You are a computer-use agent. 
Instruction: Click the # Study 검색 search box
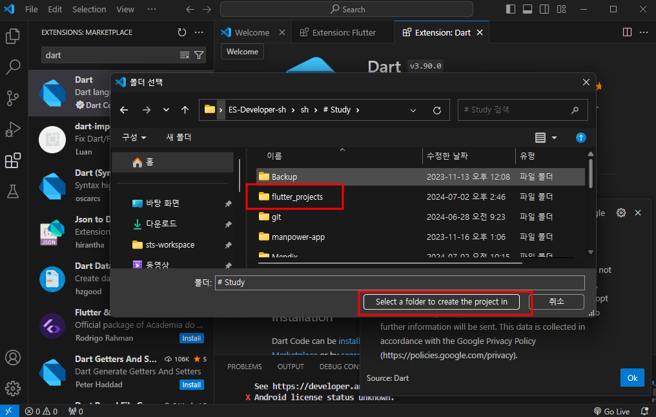(522, 110)
